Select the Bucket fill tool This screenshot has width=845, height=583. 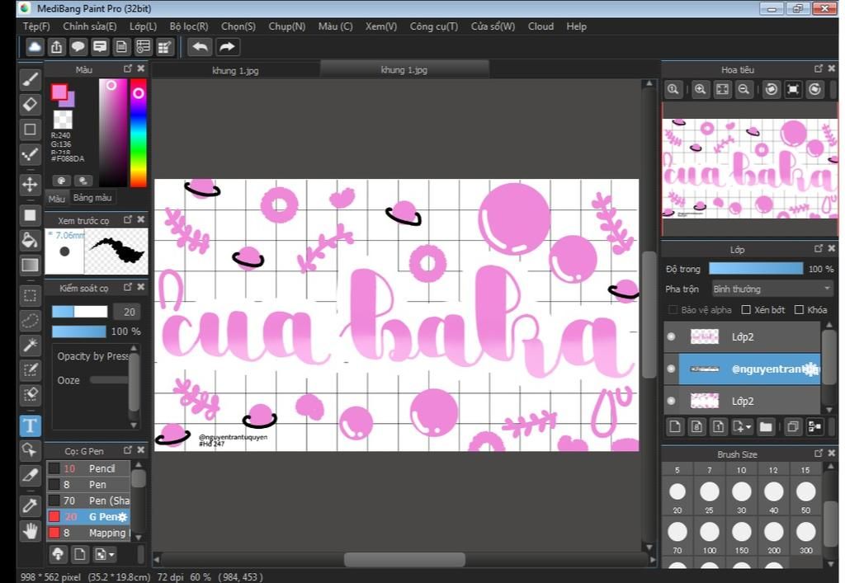30,240
